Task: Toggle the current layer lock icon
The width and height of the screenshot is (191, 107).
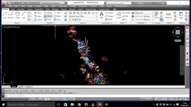Action: coord(76,20)
